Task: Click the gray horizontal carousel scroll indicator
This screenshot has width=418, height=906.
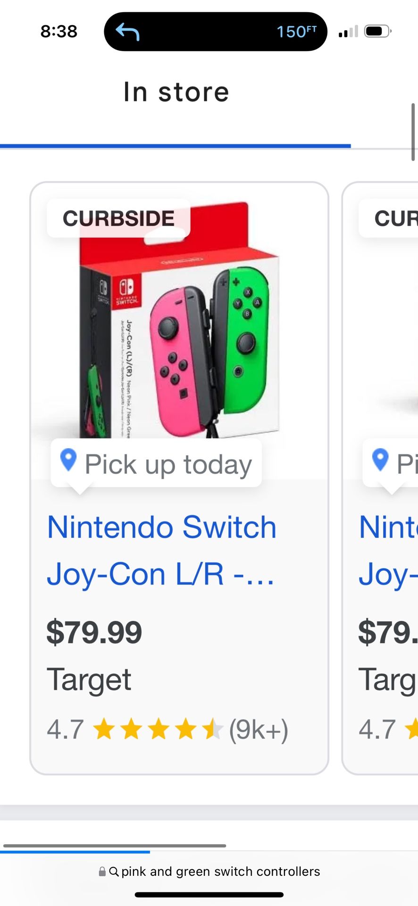Action: click(x=115, y=846)
